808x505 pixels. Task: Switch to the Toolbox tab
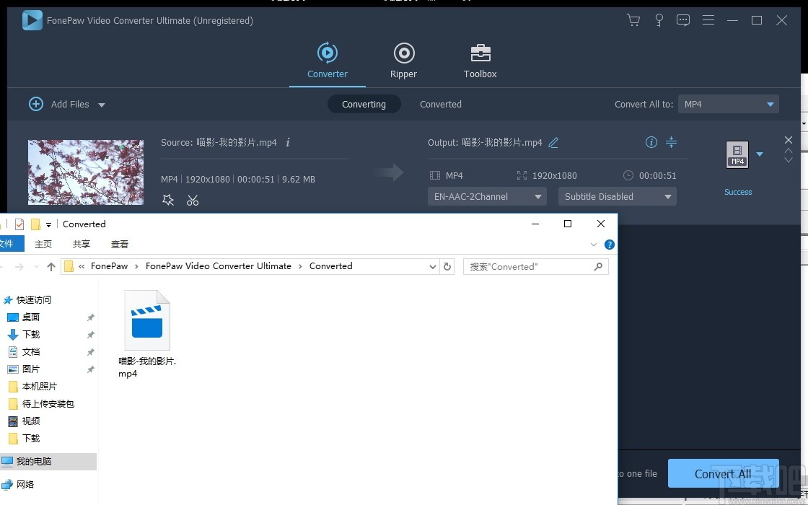click(480, 60)
